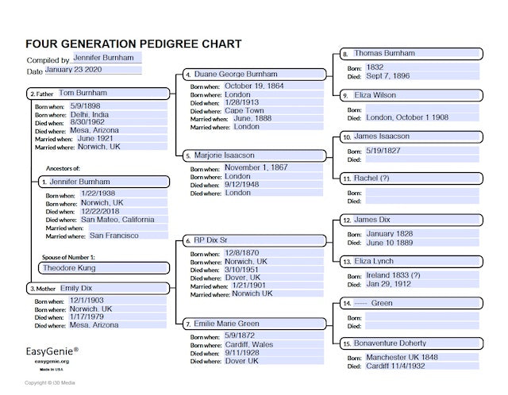The width and height of the screenshot is (508, 395).
Task: Click the Compiled by field containing Jennifer Burnham
Action: pyautogui.click(x=106, y=58)
